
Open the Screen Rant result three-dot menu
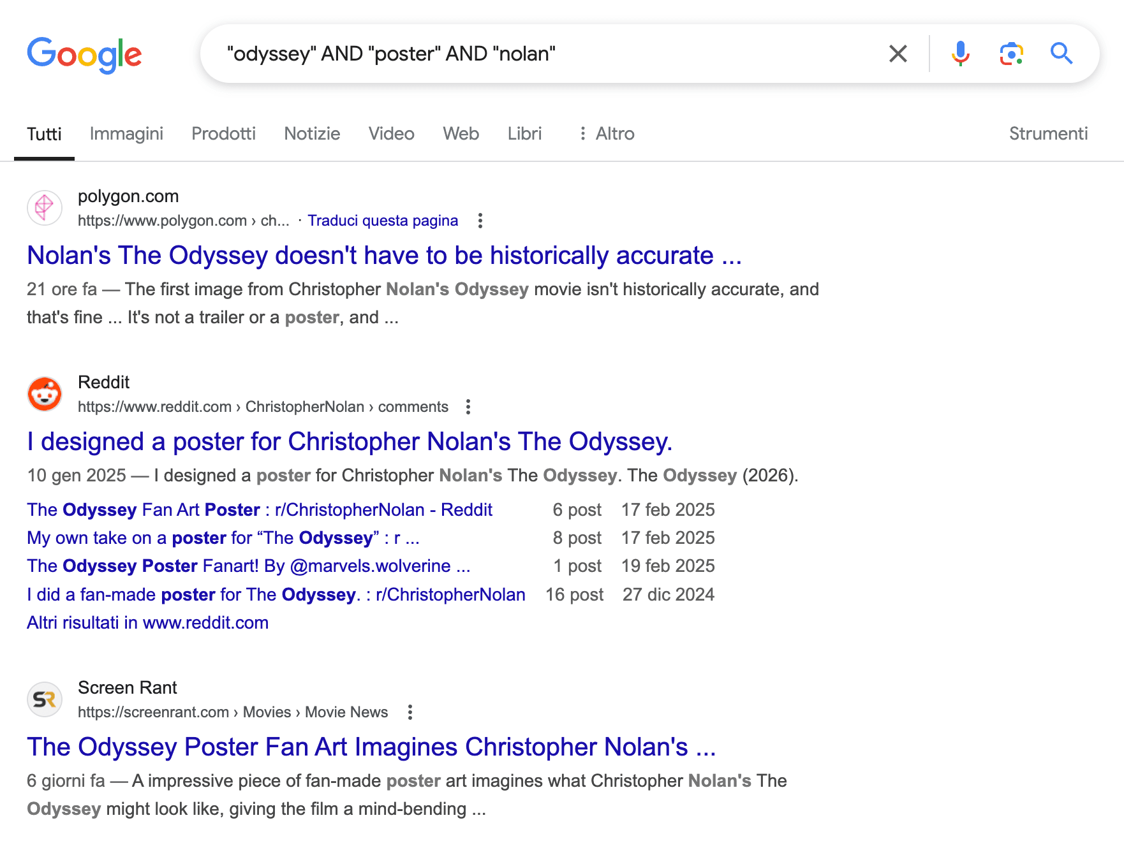coord(410,712)
